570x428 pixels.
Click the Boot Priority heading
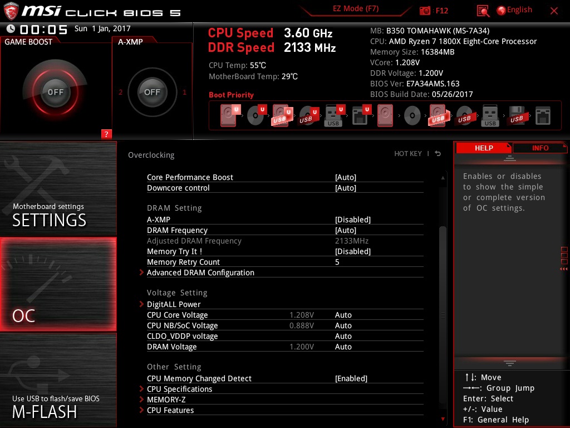231,95
